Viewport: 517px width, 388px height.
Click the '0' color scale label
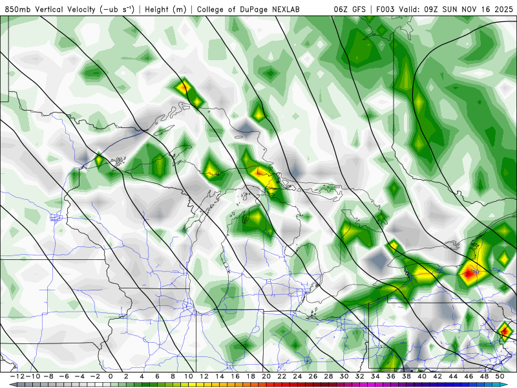tap(111, 376)
